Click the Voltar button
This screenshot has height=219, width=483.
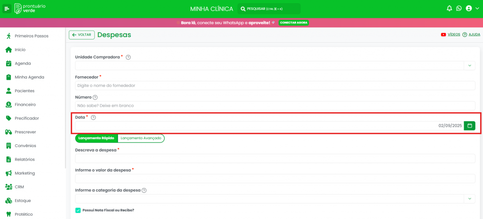tap(81, 35)
